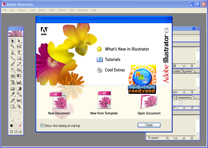Apply solid Color (black square) button
The width and height of the screenshot is (208, 148).
(11, 126)
